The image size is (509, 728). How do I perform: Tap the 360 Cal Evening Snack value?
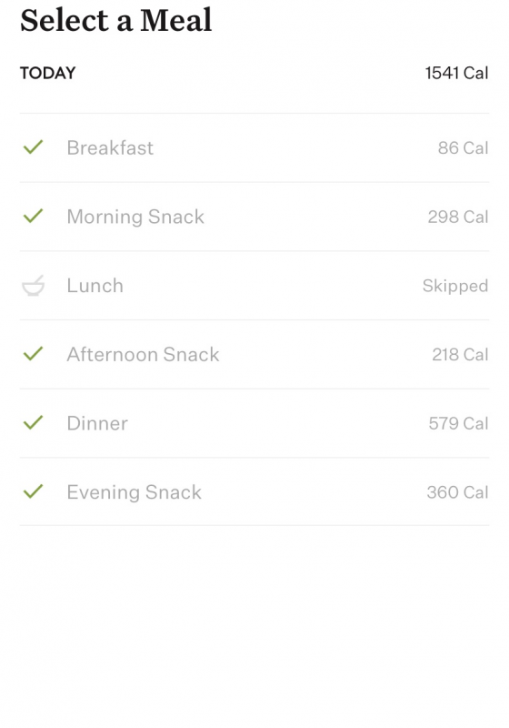tap(457, 492)
